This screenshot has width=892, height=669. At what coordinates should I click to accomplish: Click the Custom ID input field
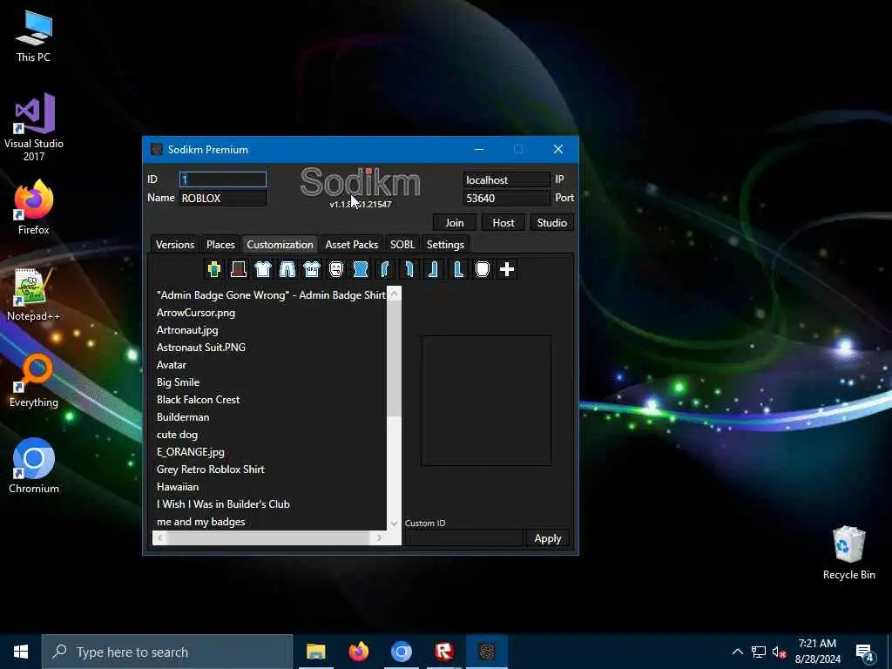pos(463,538)
